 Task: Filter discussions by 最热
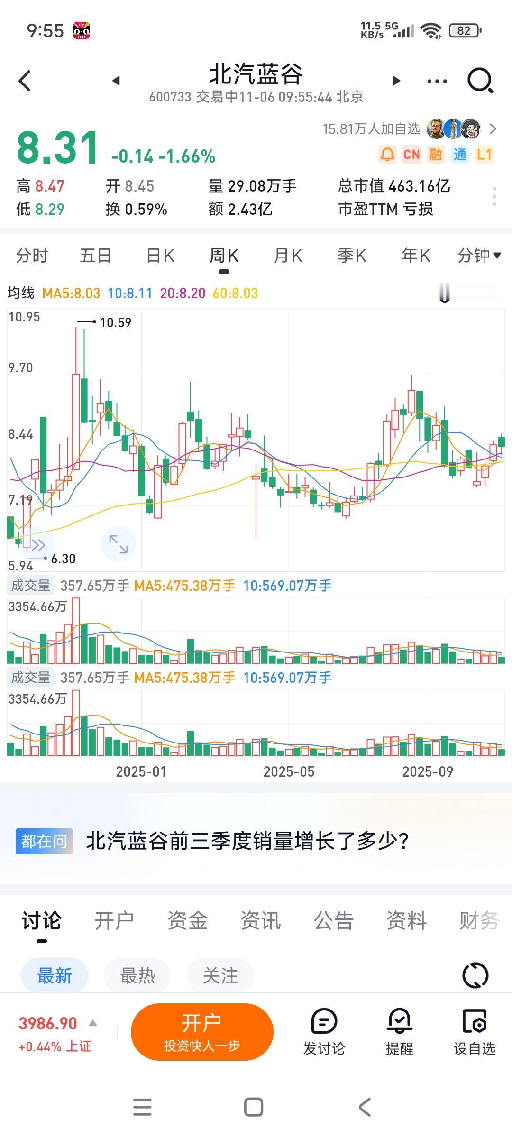pyautogui.click(x=137, y=976)
